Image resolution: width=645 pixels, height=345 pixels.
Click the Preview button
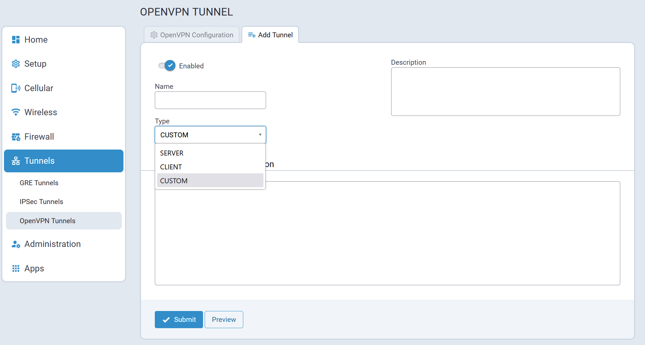[224, 320]
